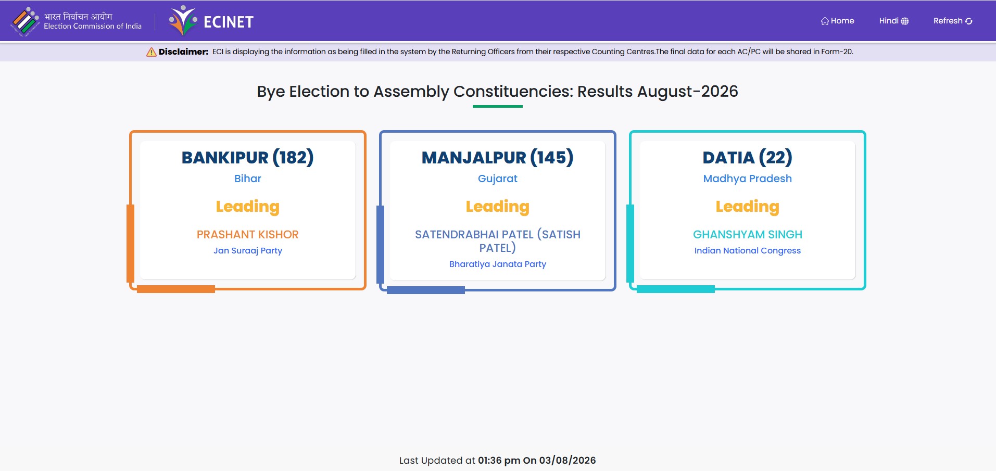996x471 pixels.
Task: Select candidate SATENDRABHAI PATEL (SATISH PATEL)
Action: tap(498, 241)
